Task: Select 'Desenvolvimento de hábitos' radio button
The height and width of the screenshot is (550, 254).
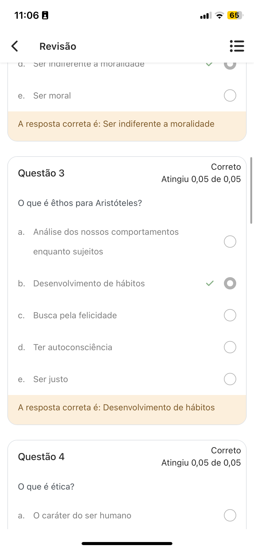Action: [x=230, y=283]
